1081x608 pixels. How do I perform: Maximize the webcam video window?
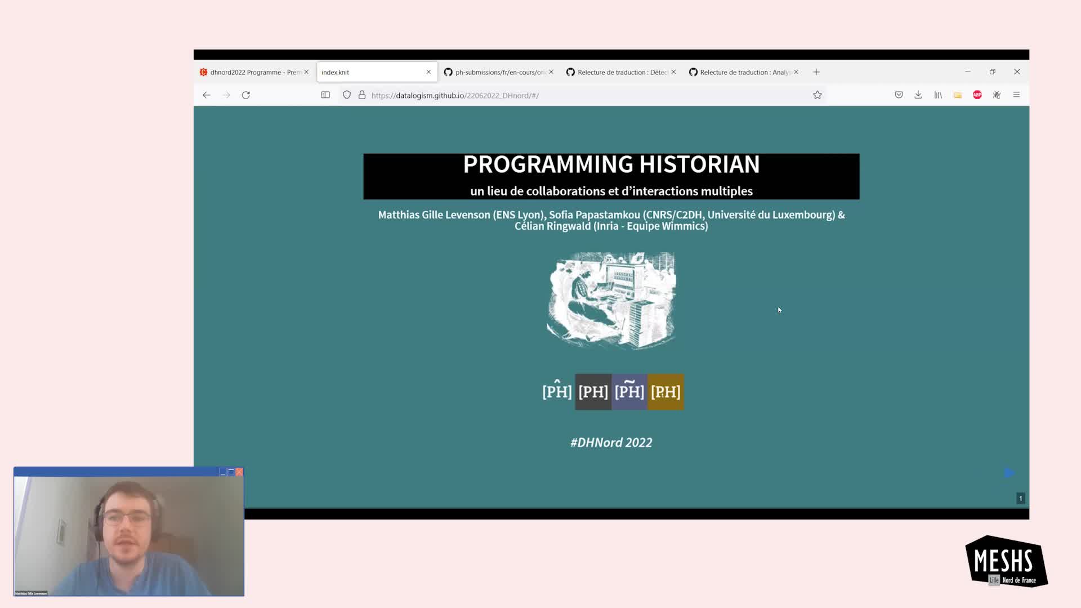tap(231, 472)
